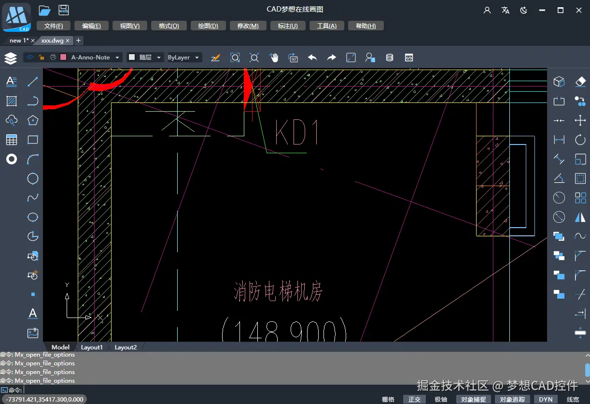Open the Hatch tool on left toolbar

pos(11,101)
